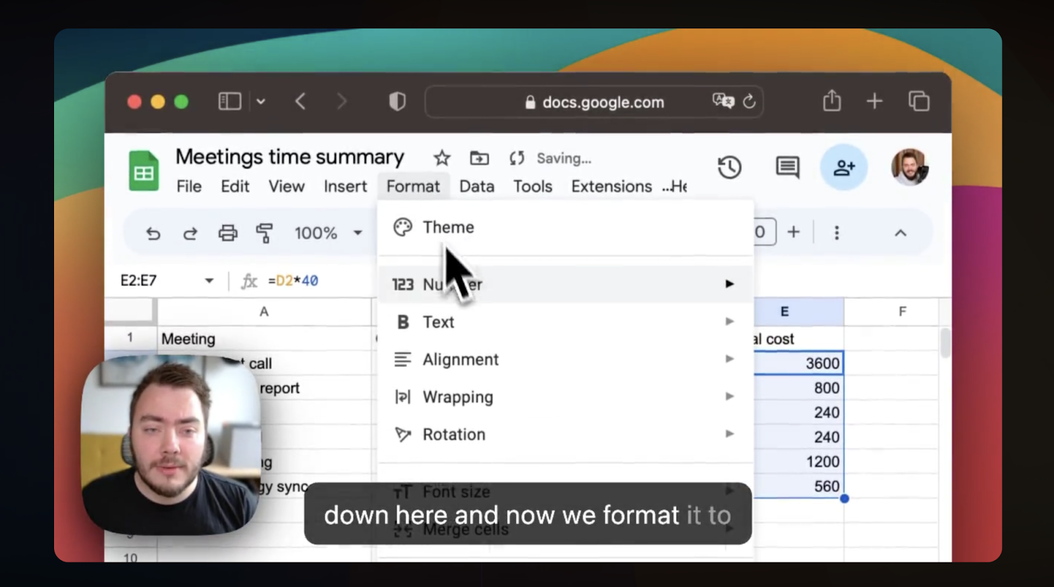Click the translate icon in address bar

tap(723, 101)
